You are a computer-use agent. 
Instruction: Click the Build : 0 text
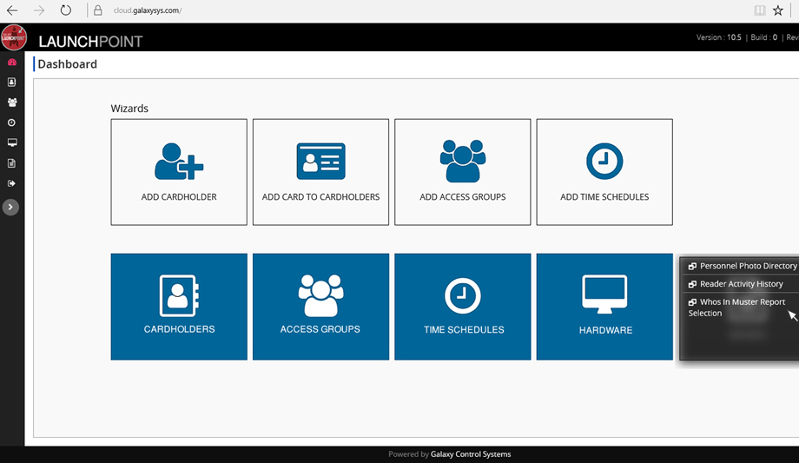(764, 37)
